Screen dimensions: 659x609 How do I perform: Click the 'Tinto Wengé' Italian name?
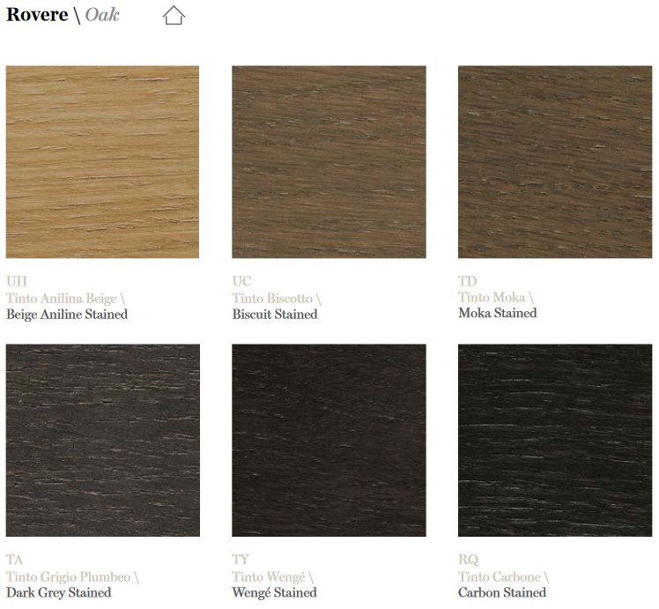pos(269,577)
